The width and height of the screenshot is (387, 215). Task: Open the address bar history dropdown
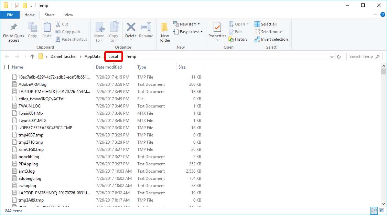click(x=332, y=57)
